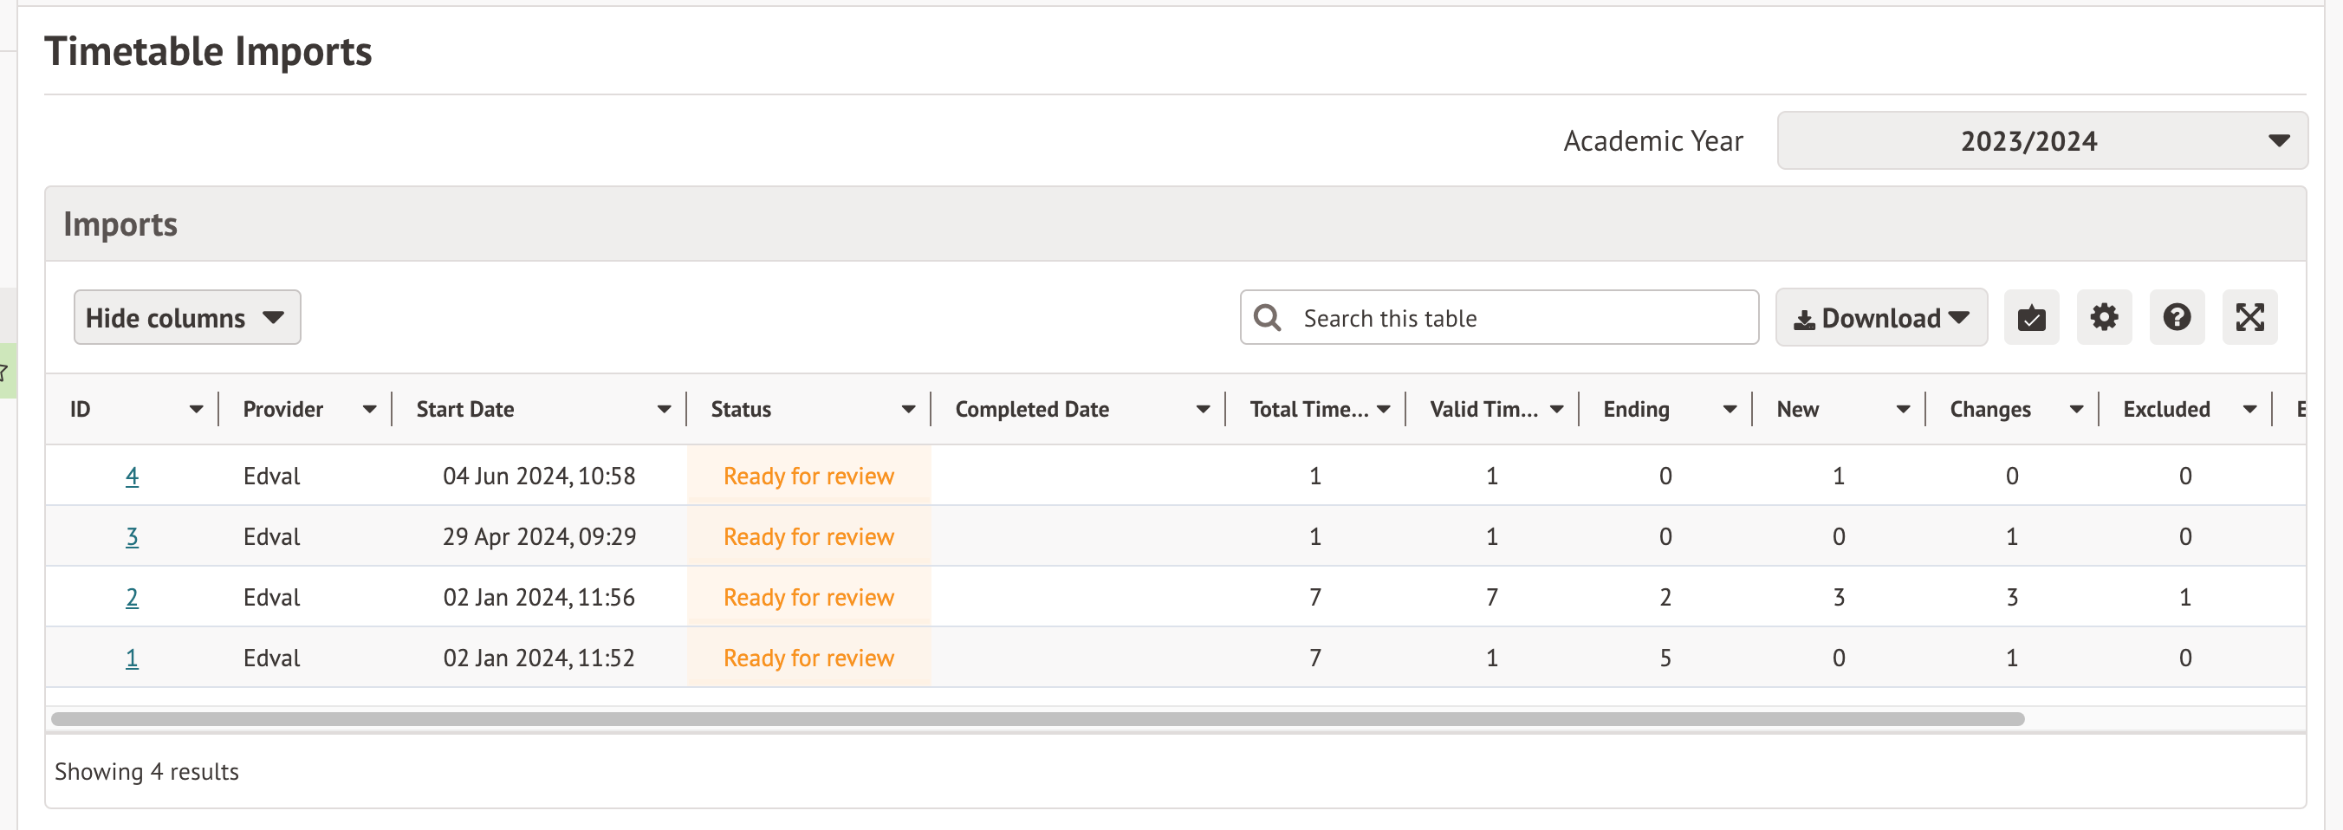Open import ID 1 link
This screenshot has width=2343, height=830.
tap(132, 658)
